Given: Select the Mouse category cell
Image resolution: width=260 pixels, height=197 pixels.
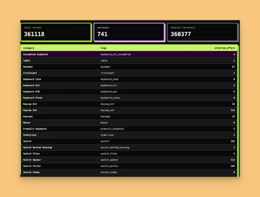Looking at the screenshot, I should (x=26, y=123).
